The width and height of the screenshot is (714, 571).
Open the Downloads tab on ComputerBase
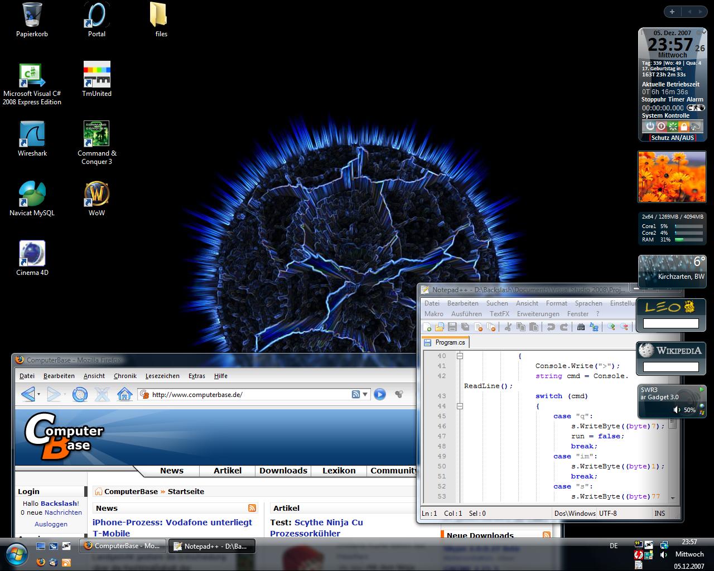(x=283, y=471)
